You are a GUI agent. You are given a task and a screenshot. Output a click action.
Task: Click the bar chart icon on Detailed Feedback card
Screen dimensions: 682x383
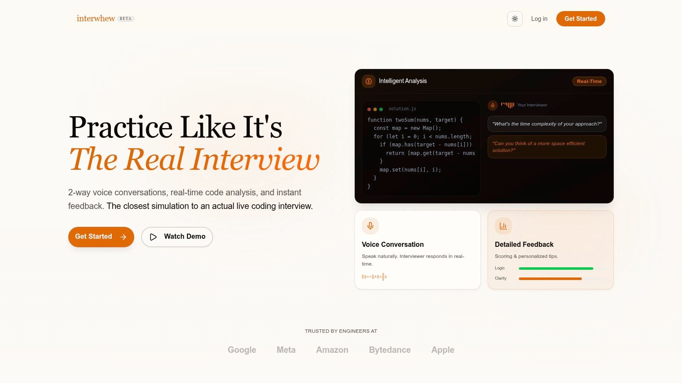(503, 226)
